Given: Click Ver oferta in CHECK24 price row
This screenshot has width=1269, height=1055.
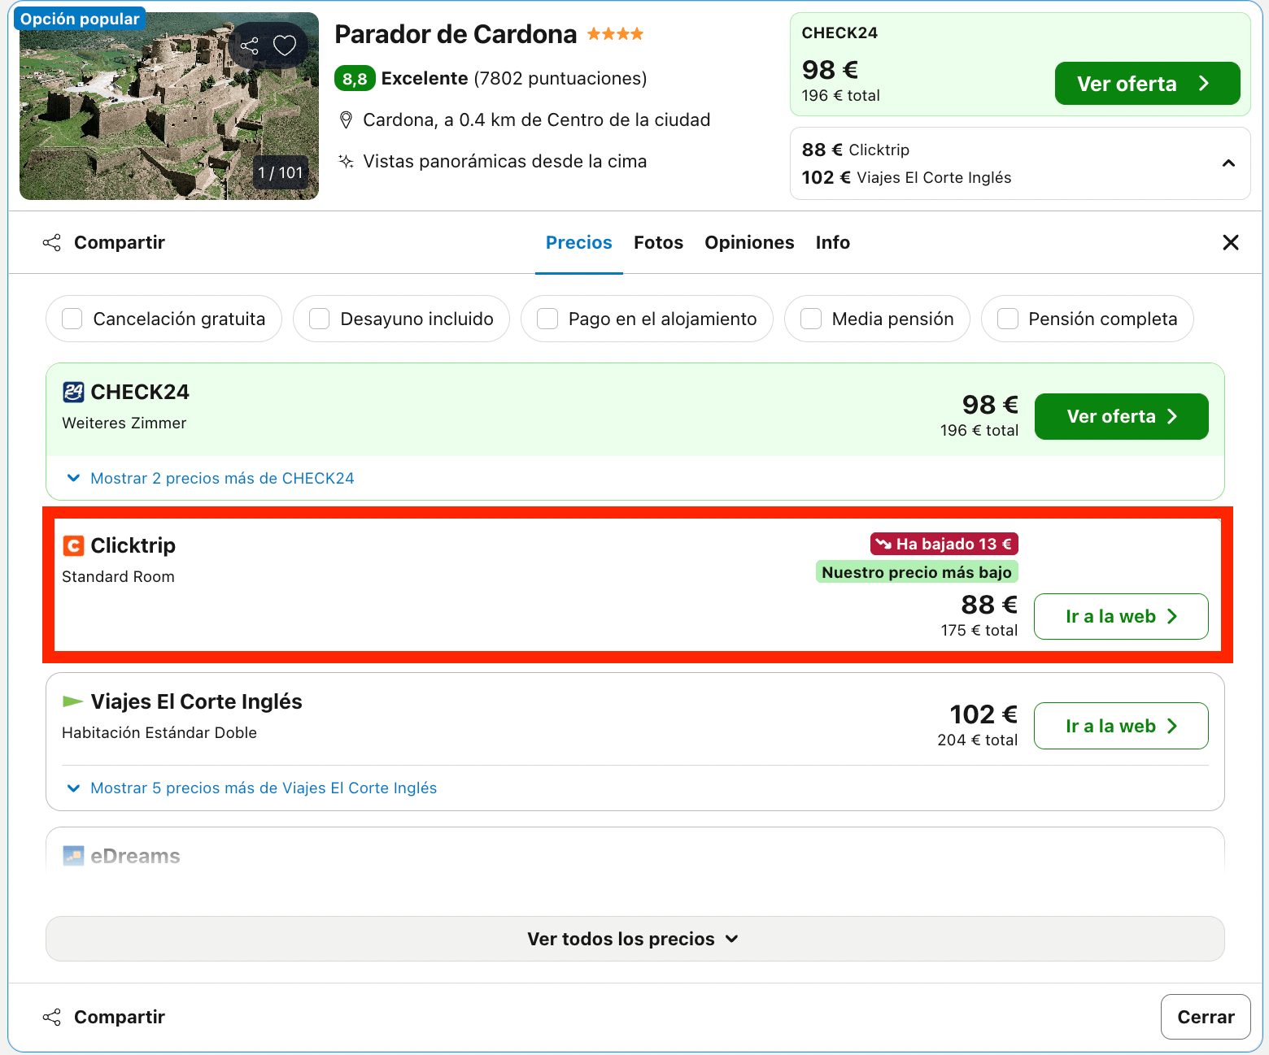Looking at the screenshot, I should (x=1121, y=416).
